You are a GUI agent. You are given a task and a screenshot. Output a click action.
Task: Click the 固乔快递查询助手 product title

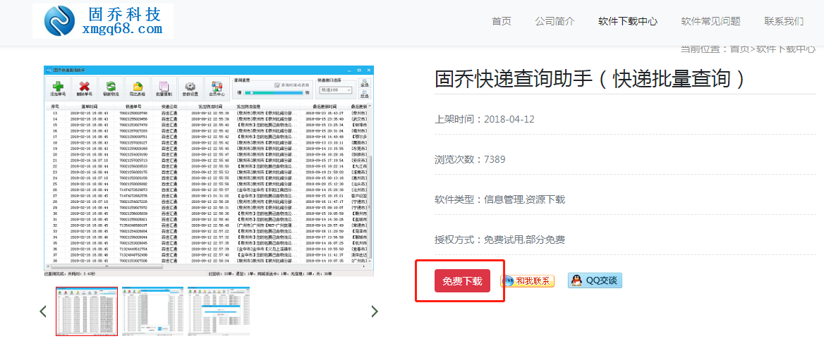click(x=590, y=79)
